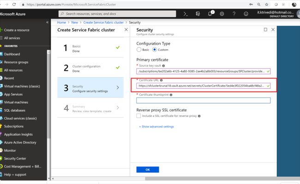Image resolution: width=300 pixels, height=184 pixels.
Task: Open Create a resource in the sidebar
Action: [17, 30]
